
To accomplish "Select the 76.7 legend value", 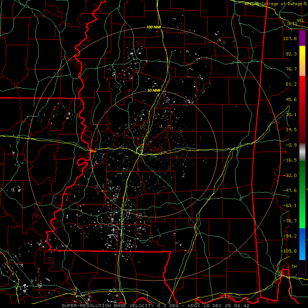I will click(291, 69).
